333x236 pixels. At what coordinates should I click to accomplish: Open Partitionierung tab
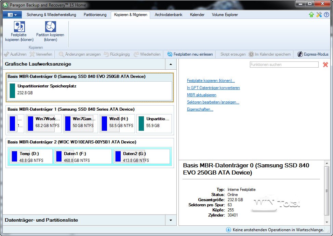[95, 15]
